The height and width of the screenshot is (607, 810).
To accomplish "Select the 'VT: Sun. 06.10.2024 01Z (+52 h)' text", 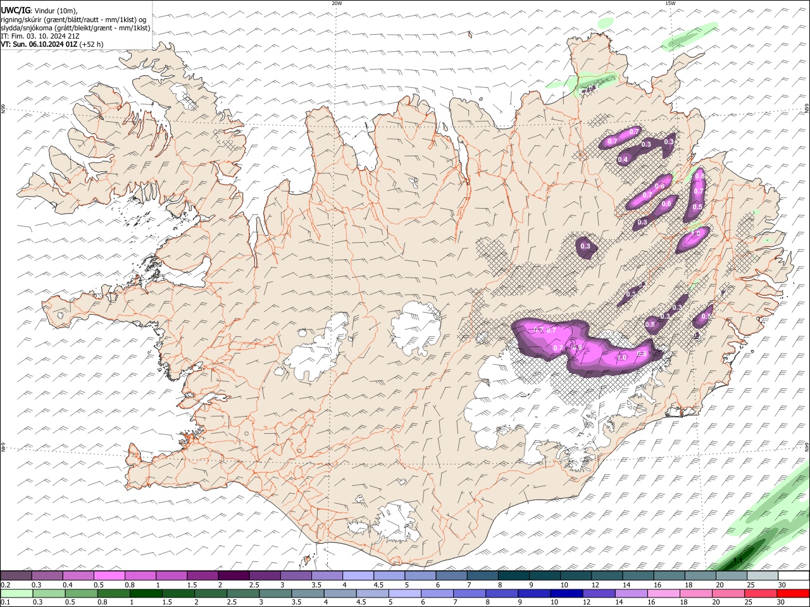I will [x=52, y=44].
